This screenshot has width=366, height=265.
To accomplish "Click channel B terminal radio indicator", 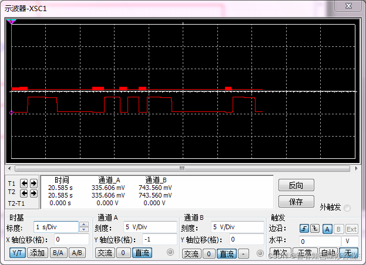I will 260,253.
